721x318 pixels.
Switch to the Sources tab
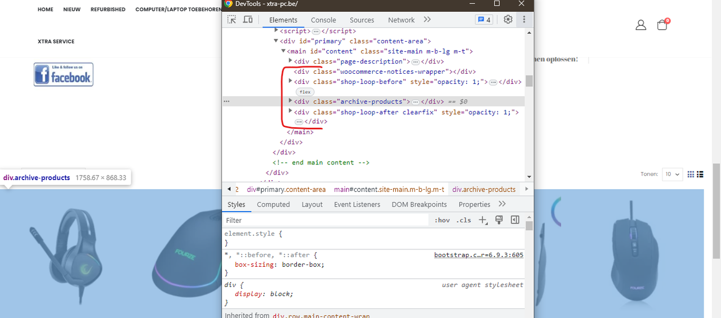coord(362,20)
